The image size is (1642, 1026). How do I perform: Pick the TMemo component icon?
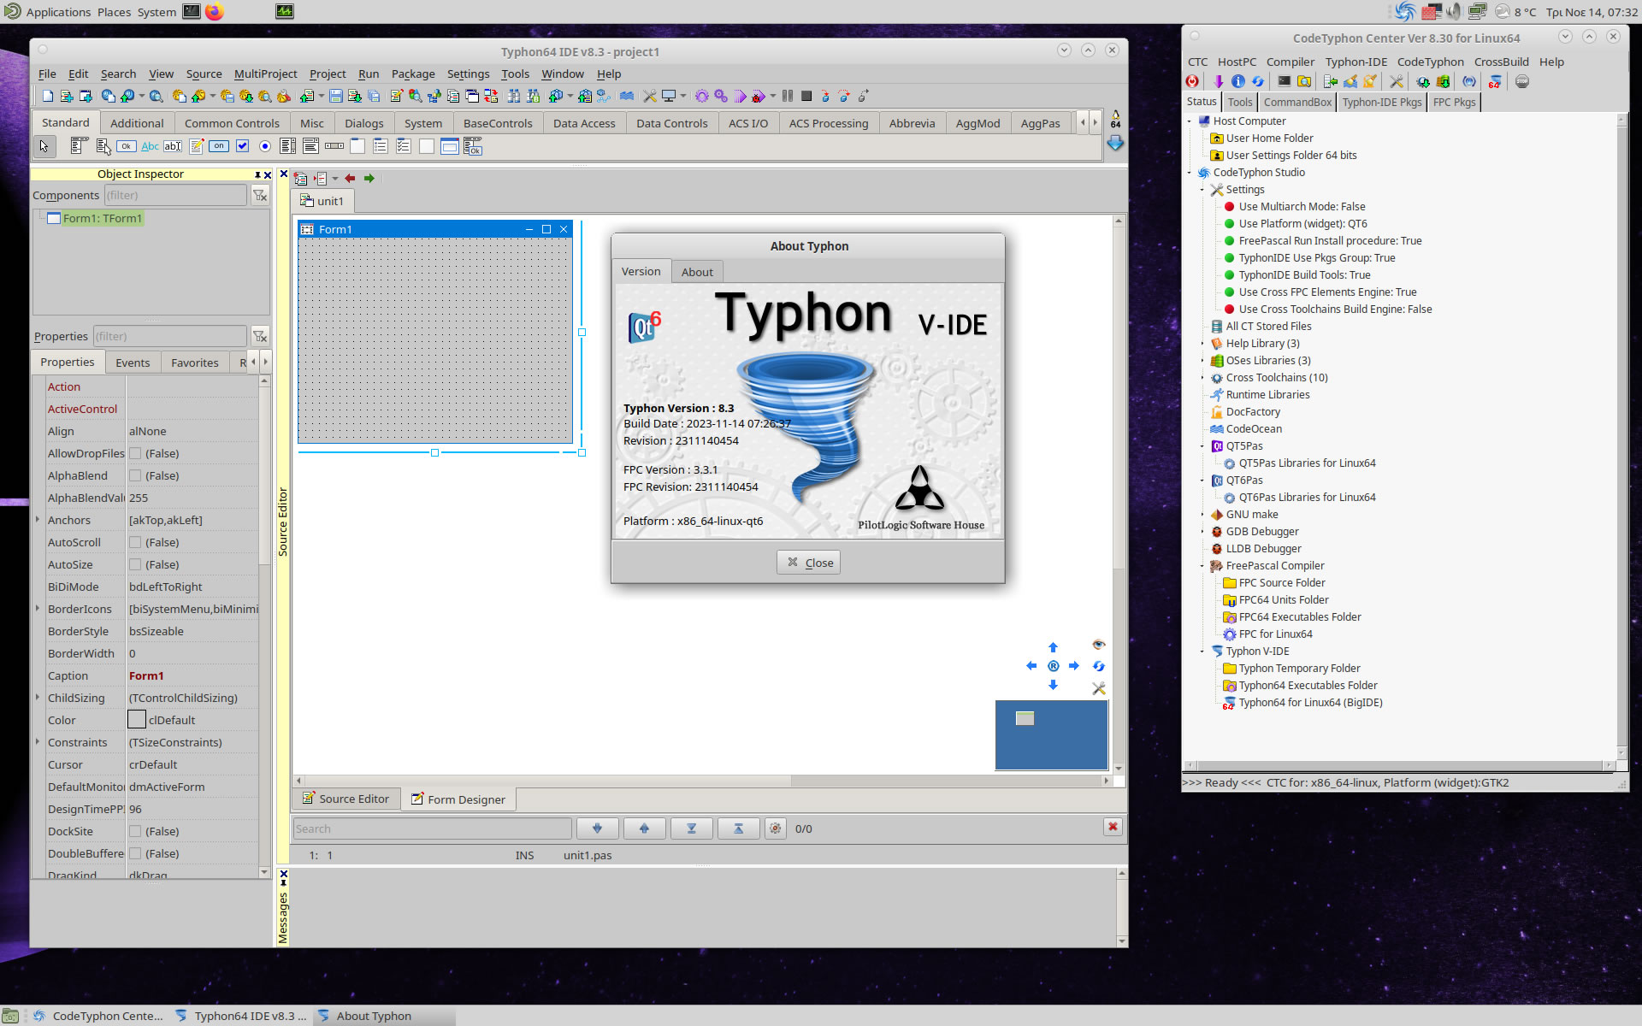(196, 146)
